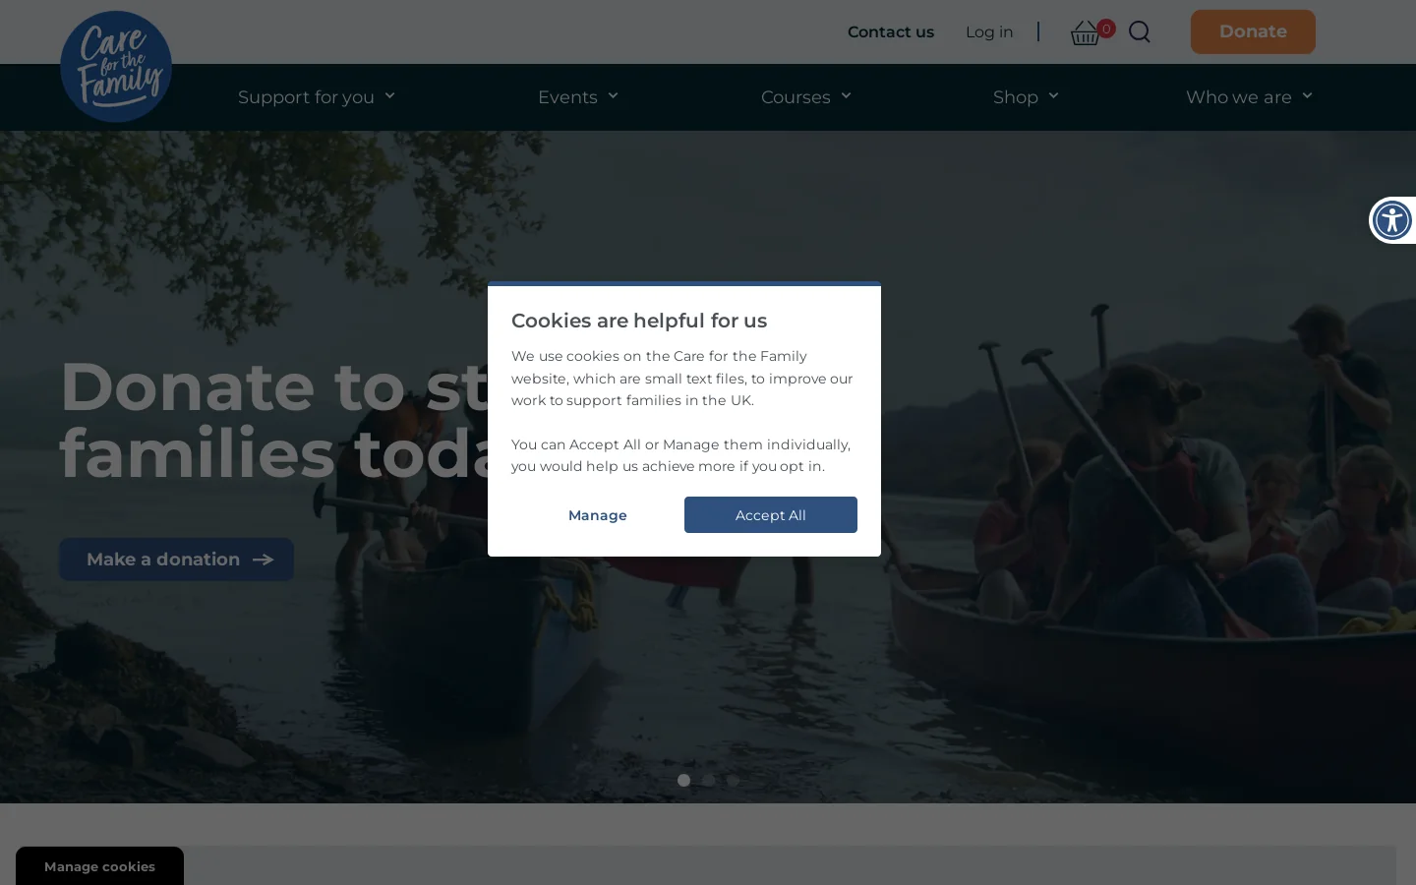Click the 'Cookies are helpful for us' heading
The width and height of the screenshot is (1416, 885).
639,321
